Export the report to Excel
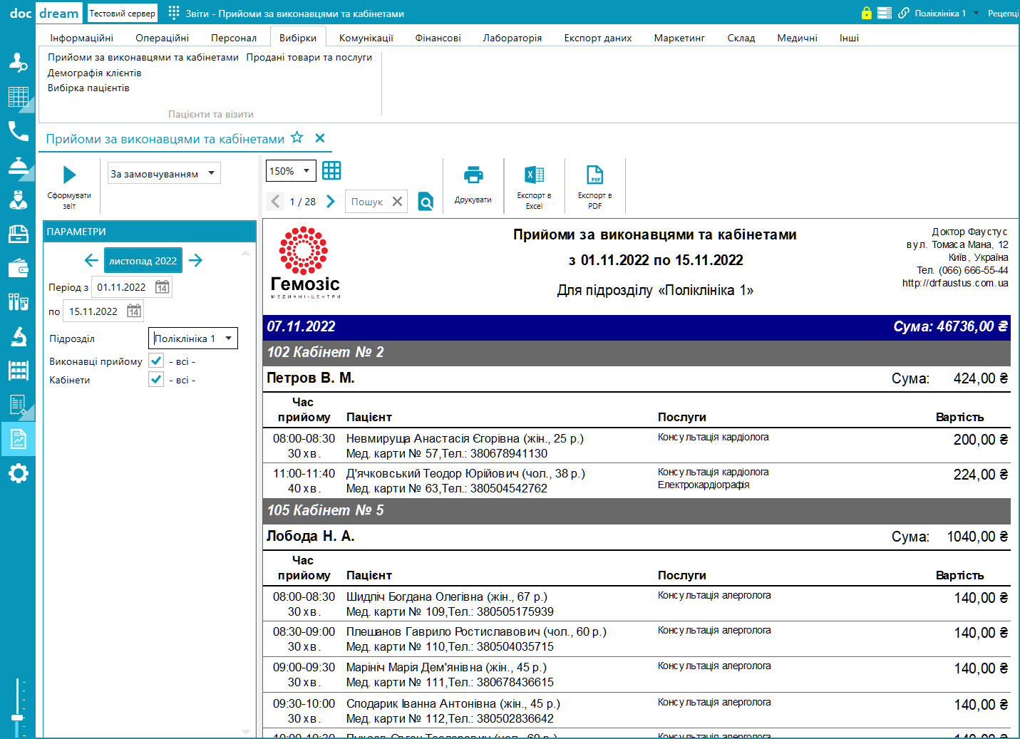1020x739 pixels. (x=534, y=187)
